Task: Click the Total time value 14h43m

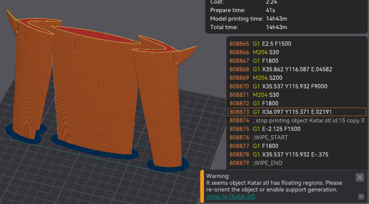Action: click(x=277, y=27)
